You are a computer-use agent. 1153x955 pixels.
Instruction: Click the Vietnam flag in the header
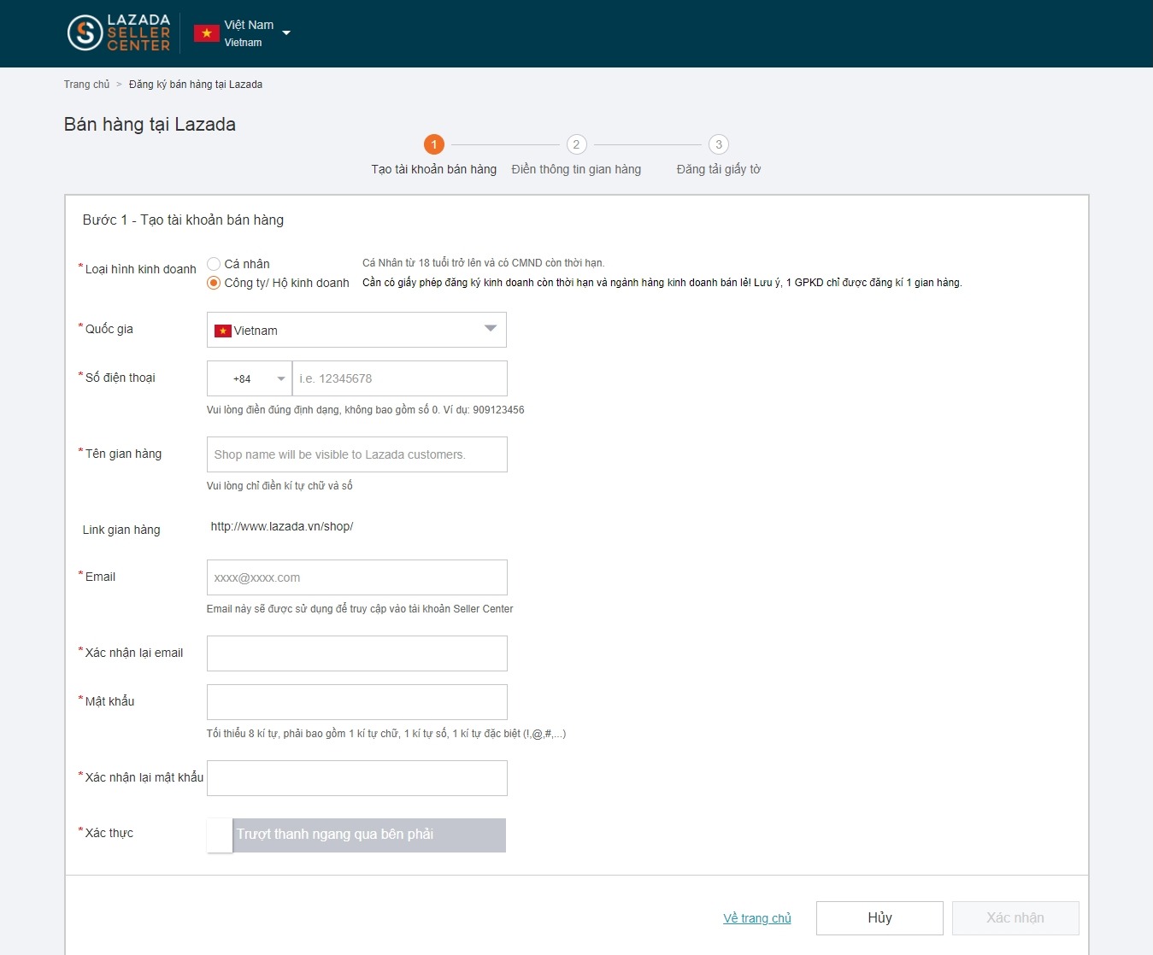click(206, 33)
